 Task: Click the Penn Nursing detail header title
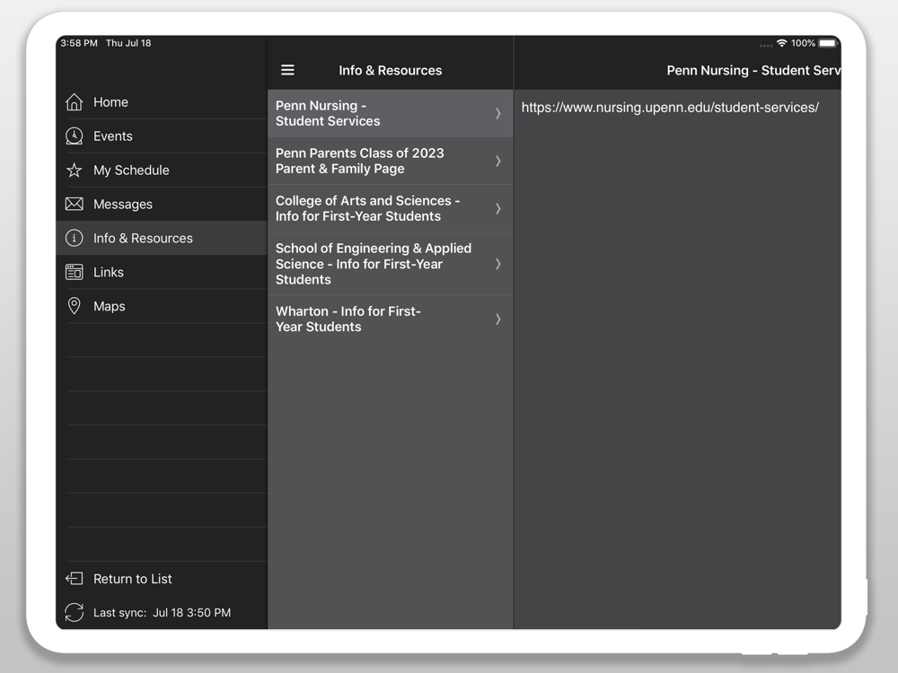point(753,70)
